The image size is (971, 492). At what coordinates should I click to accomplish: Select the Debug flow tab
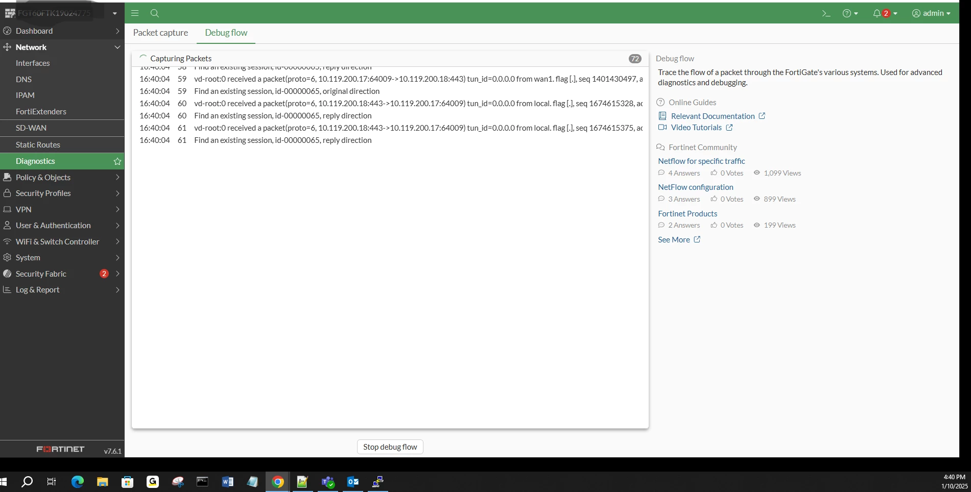coord(226,33)
